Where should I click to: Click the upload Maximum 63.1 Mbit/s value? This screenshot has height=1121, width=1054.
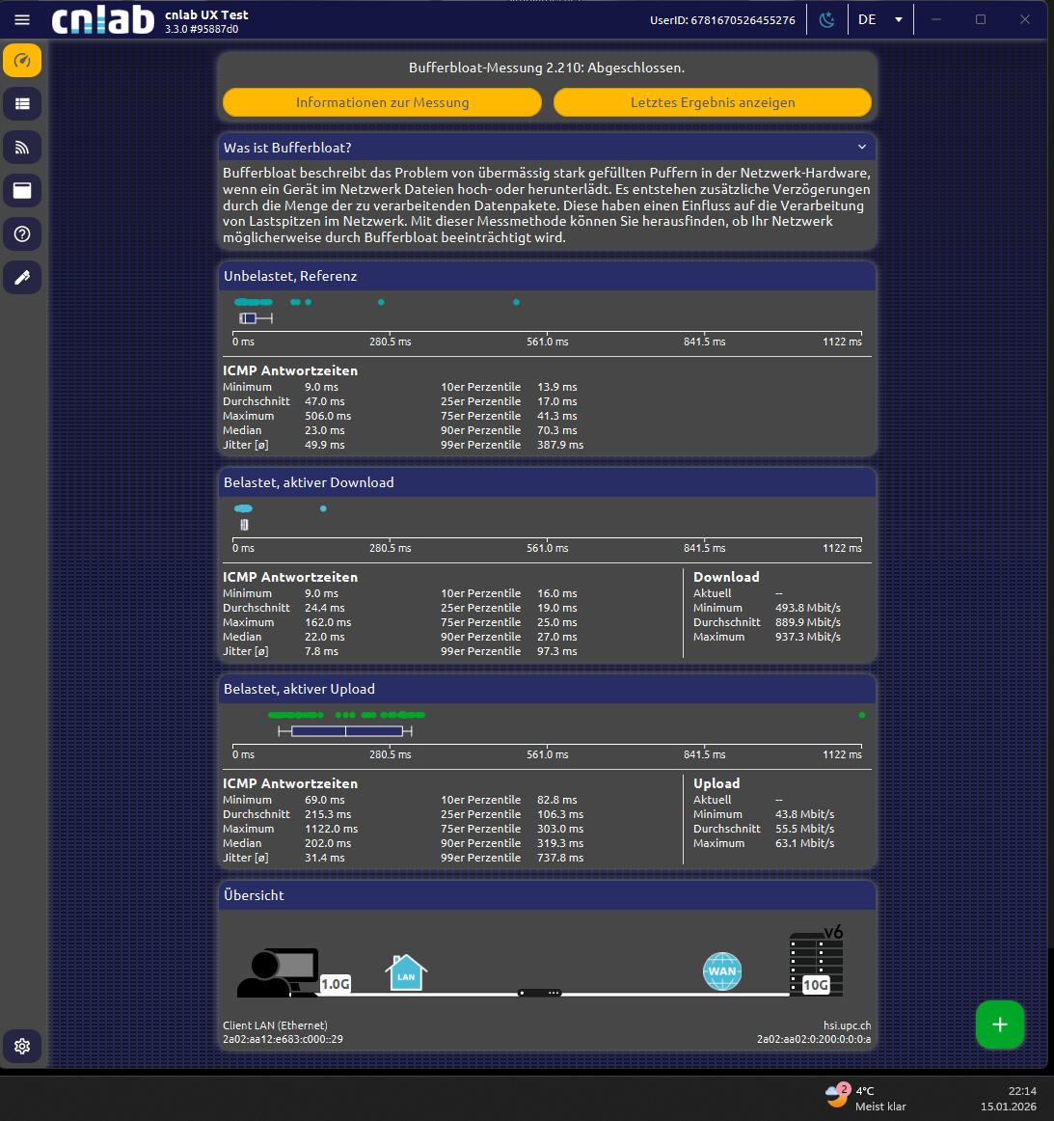[804, 843]
